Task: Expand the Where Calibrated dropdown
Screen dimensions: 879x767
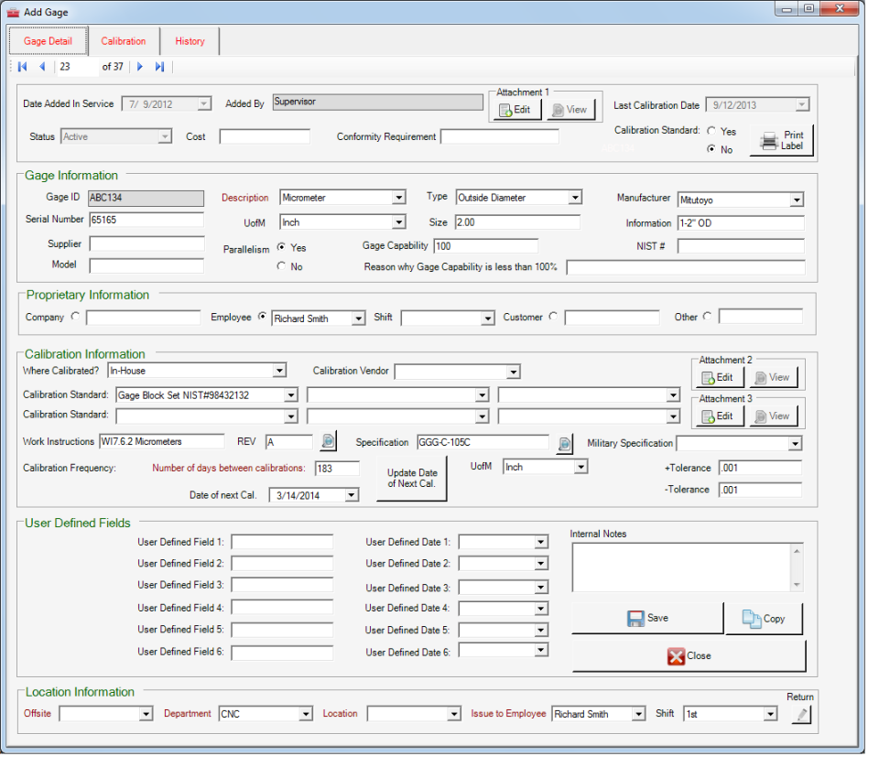Action: coord(277,371)
